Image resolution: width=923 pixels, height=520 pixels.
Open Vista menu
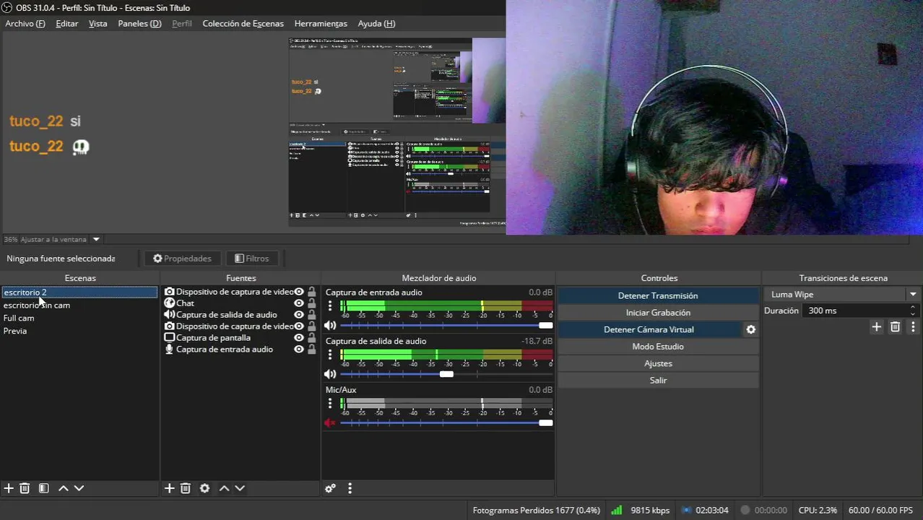click(98, 23)
